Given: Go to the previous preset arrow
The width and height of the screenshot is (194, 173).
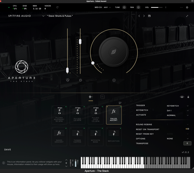Looking at the screenshot, I should (x=139, y=16).
